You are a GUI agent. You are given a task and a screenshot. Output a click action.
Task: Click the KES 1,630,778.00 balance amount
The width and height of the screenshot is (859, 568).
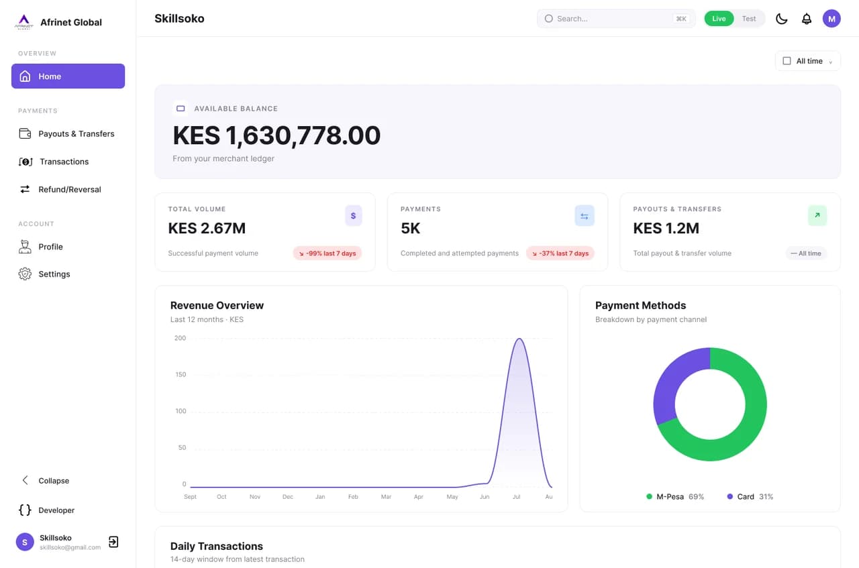(276, 135)
